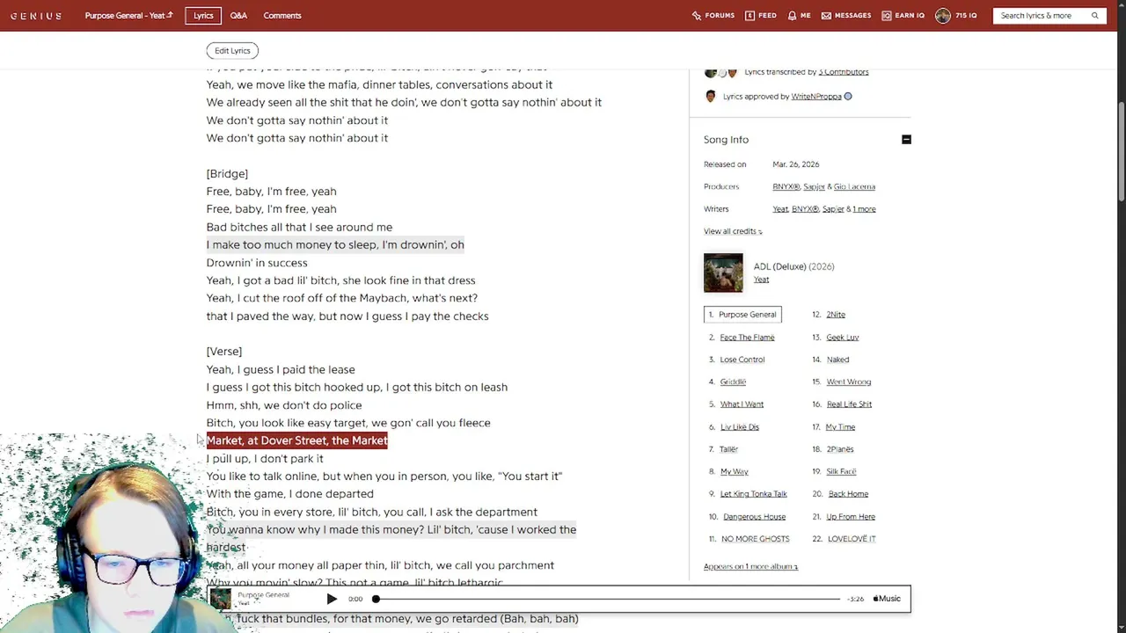Open track 2 Face The Flame
Image resolution: width=1126 pixels, height=633 pixels.
point(747,338)
